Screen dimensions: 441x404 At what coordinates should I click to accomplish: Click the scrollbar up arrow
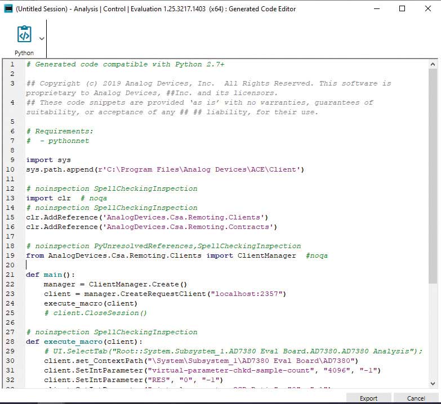(433, 64)
